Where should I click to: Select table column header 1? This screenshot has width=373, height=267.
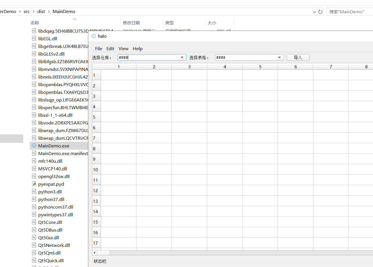119,67
